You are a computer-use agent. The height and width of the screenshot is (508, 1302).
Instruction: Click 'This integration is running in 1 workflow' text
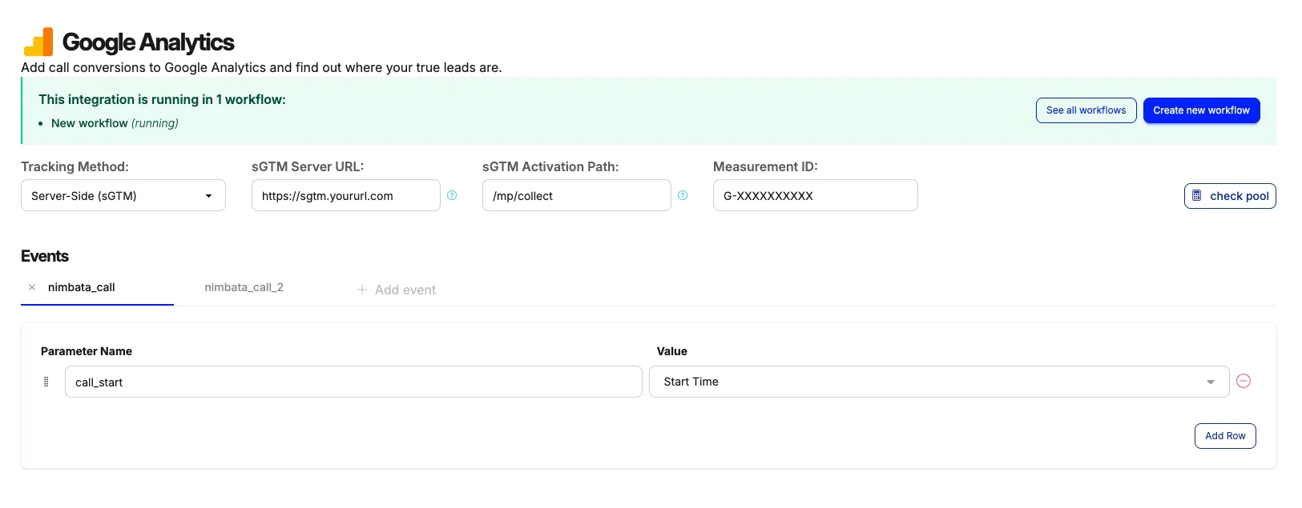(162, 99)
